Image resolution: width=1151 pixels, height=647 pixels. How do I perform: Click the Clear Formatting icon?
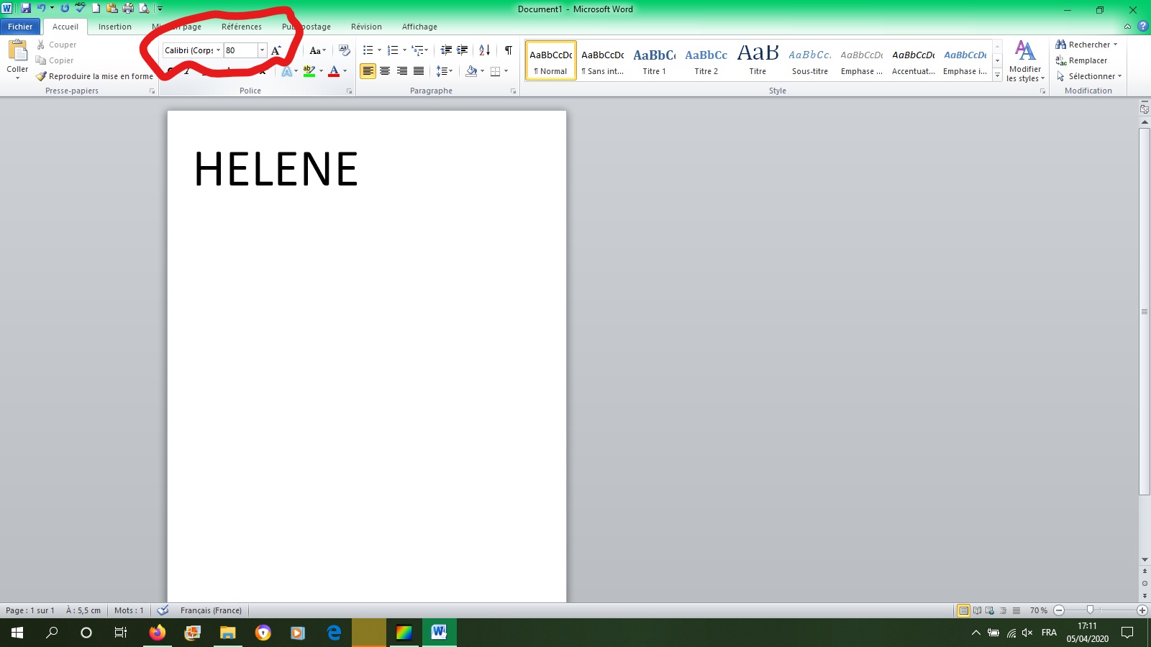(345, 50)
